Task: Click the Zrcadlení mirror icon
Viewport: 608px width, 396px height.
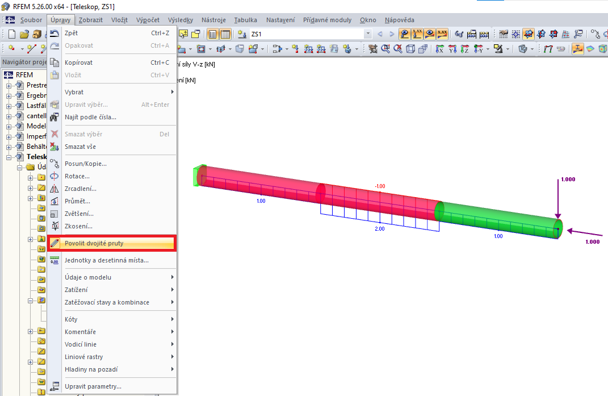Action: pyautogui.click(x=54, y=189)
